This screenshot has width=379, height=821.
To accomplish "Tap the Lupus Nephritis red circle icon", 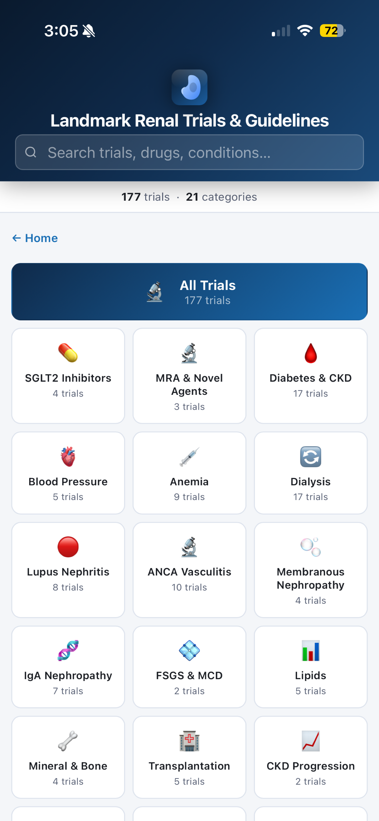I will tap(68, 546).
